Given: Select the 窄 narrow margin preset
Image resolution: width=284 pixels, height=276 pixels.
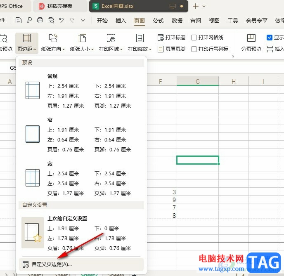Looking at the screenshot, I should click(x=81, y=134).
